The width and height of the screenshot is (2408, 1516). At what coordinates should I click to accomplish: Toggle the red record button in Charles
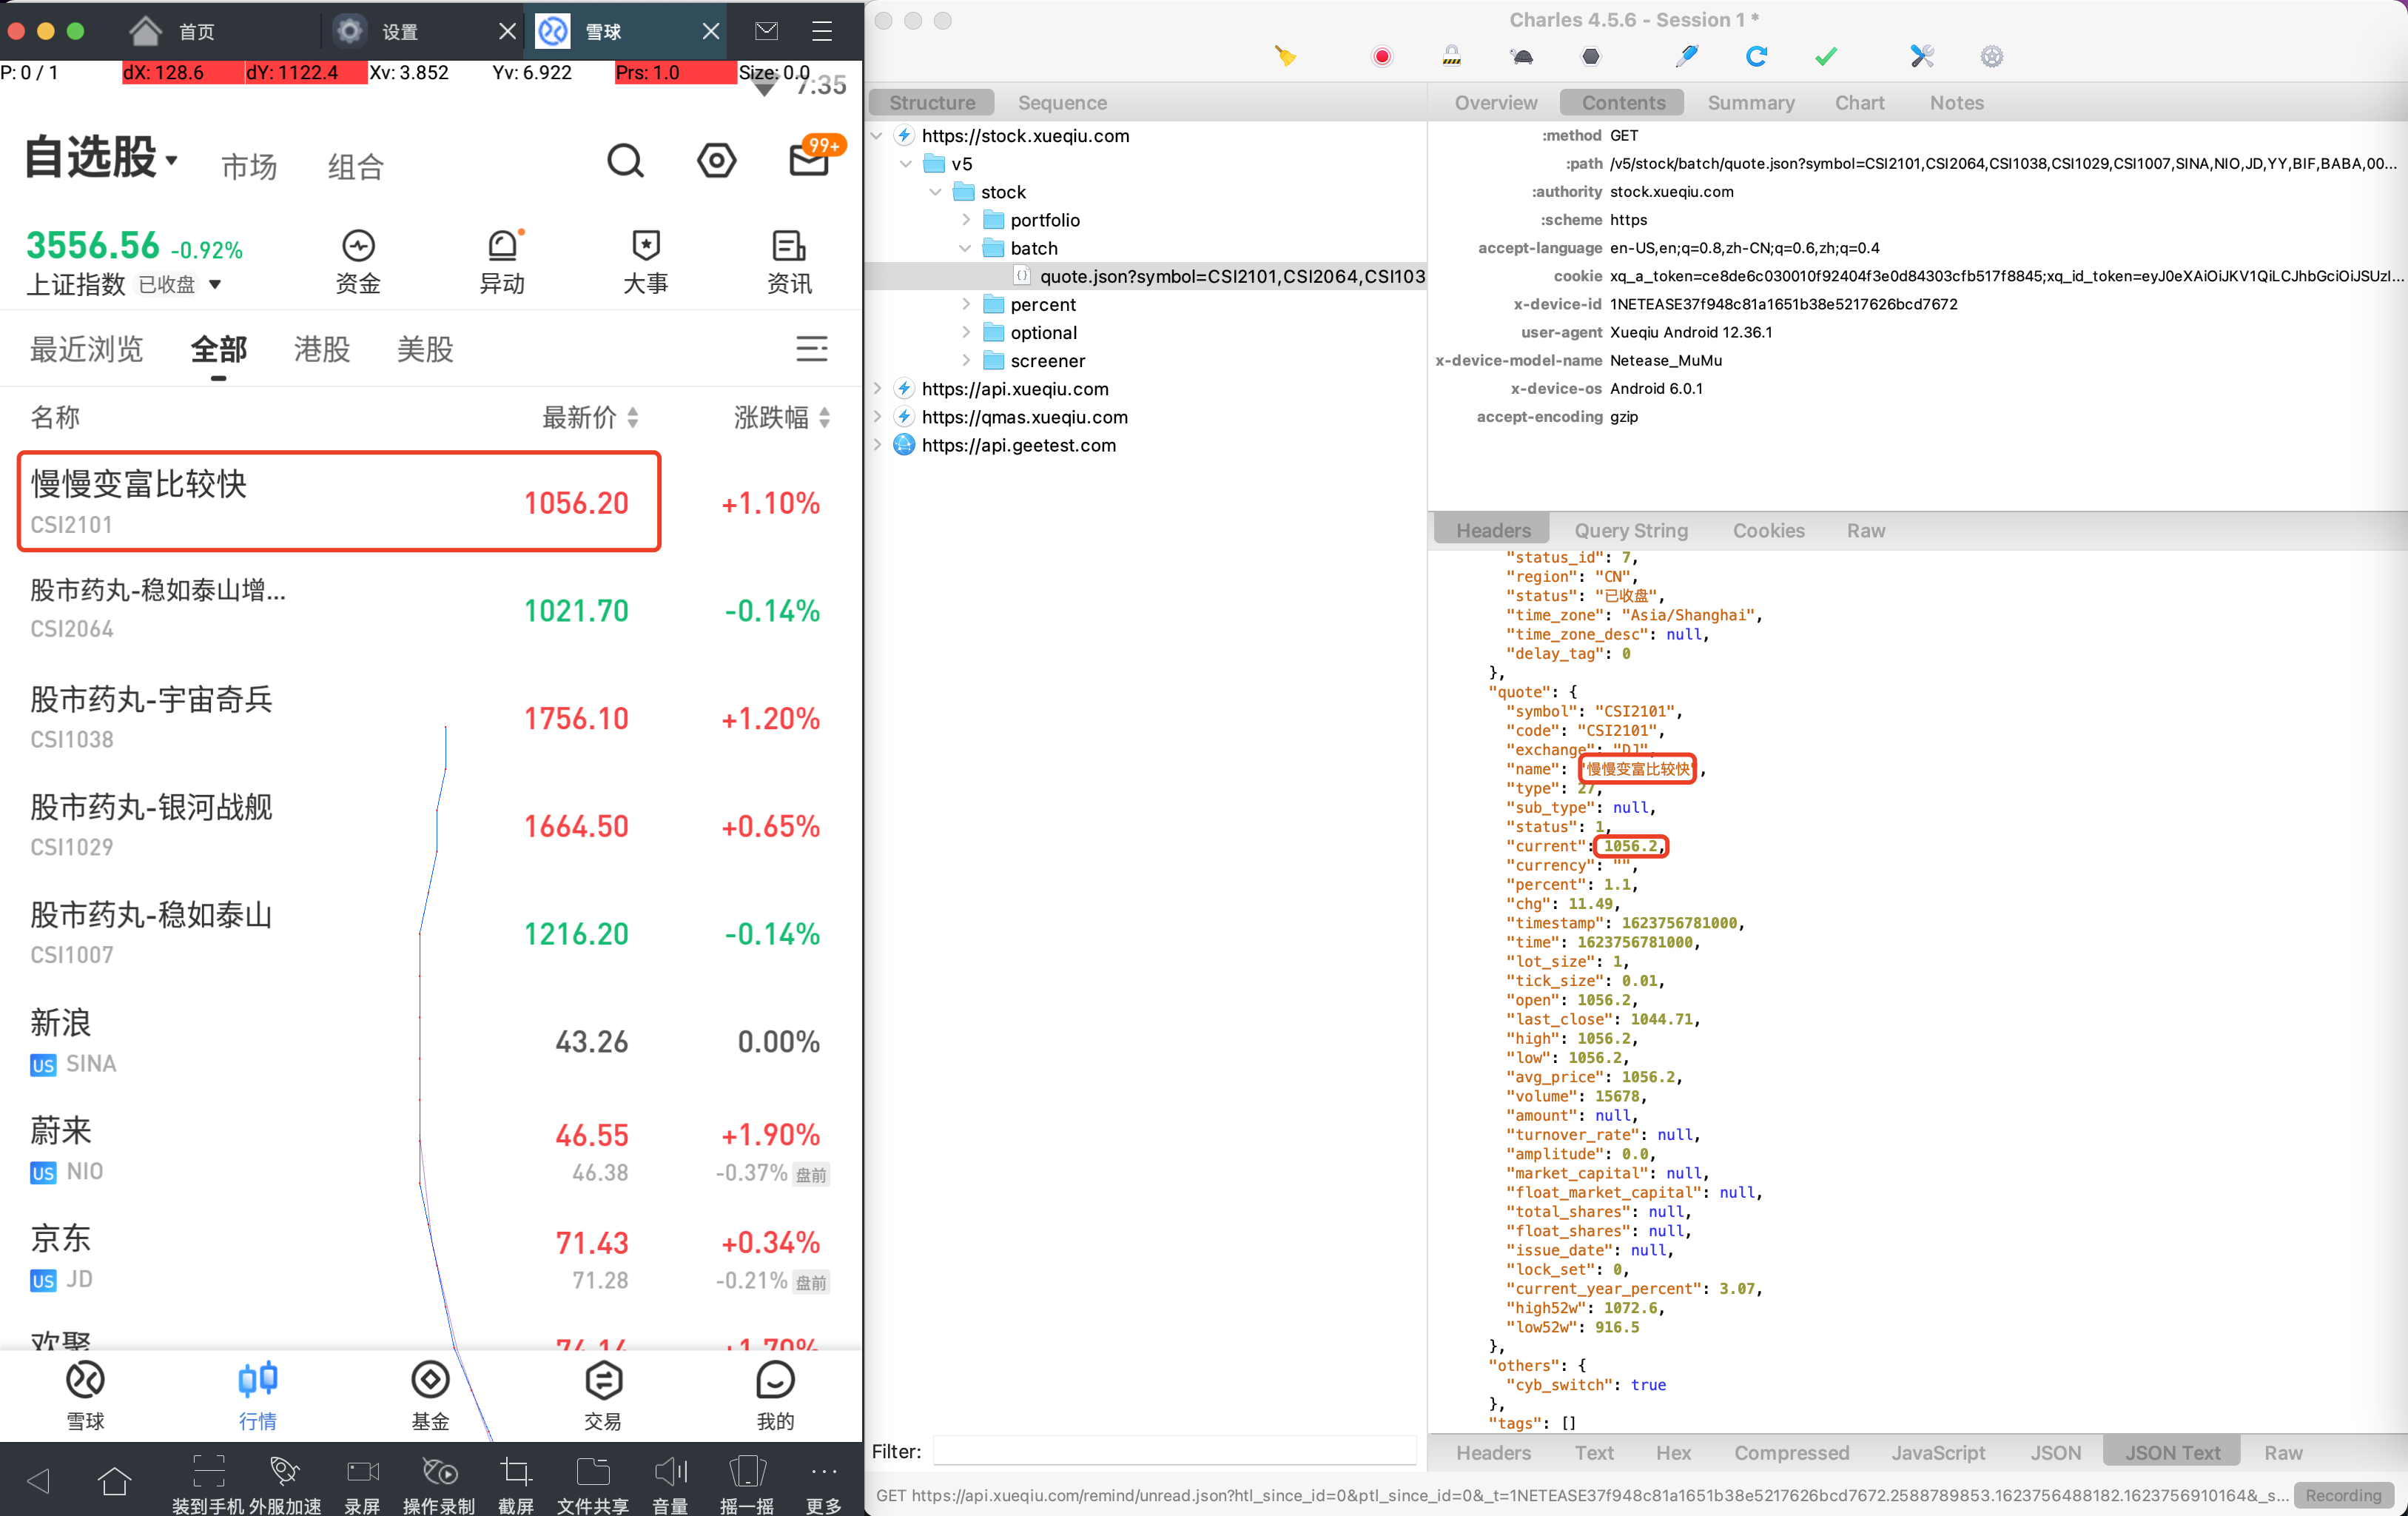[1381, 56]
